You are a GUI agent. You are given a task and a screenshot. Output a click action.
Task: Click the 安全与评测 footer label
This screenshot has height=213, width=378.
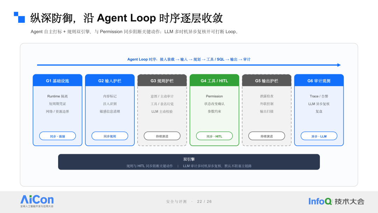176,201
